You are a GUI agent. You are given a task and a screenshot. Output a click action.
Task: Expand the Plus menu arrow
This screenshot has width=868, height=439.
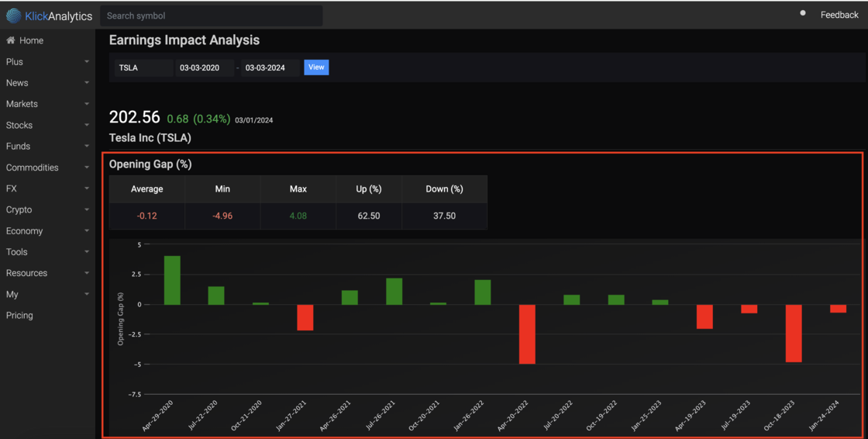pyautogui.click(x=87, y=61)
